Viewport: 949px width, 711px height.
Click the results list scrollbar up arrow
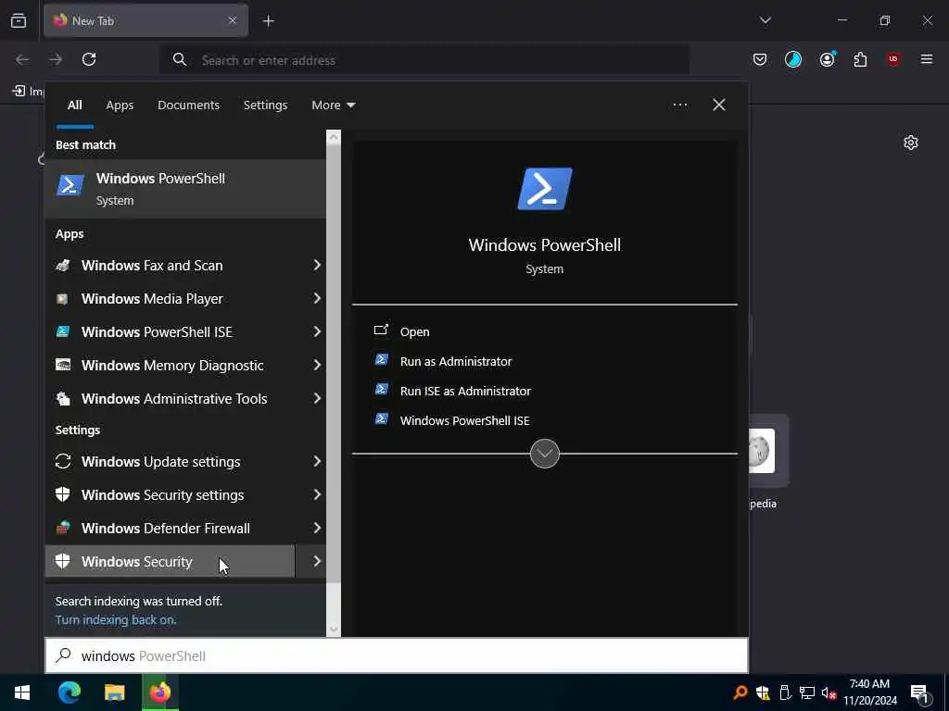point(334,137)
